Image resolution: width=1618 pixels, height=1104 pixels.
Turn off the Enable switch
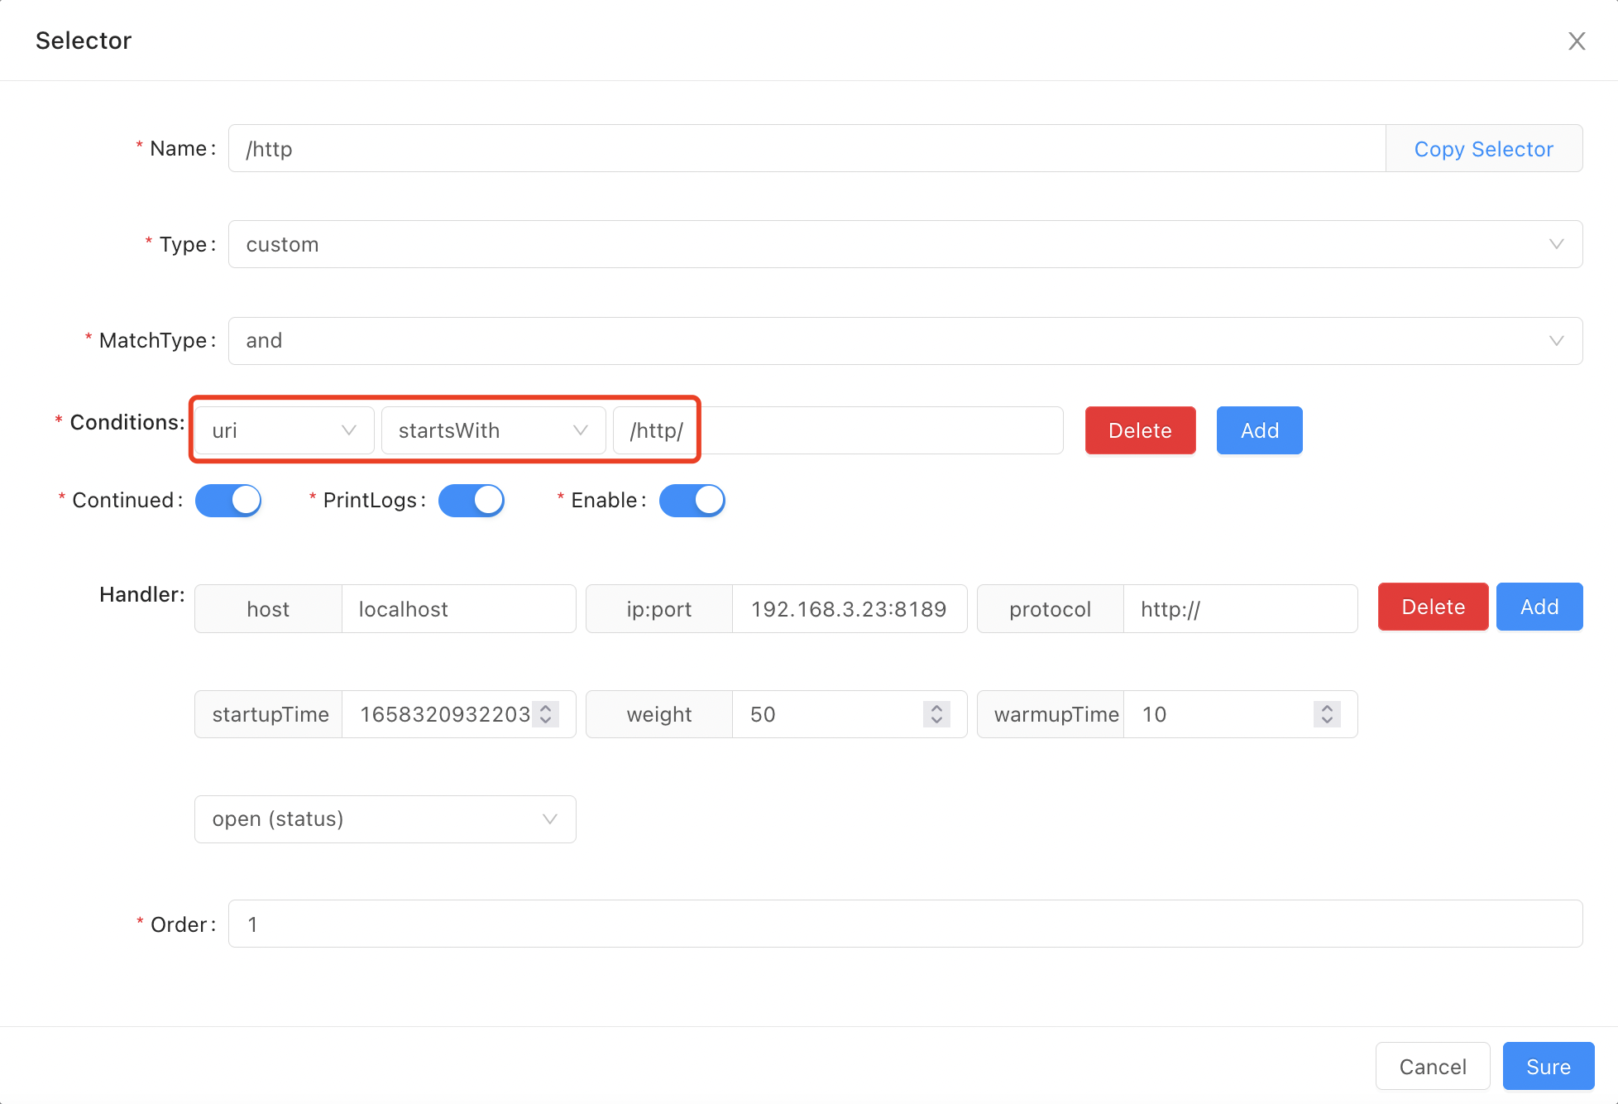(692, 501)
